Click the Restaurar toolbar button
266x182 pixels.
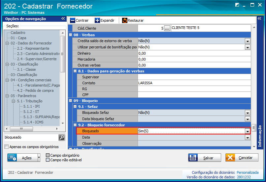pos(133,20)
